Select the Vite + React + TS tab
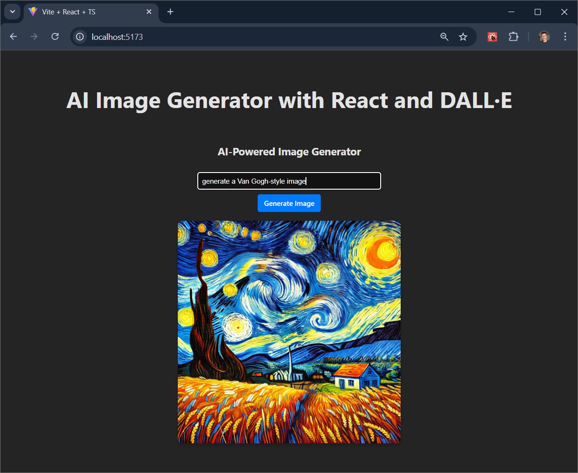 pos(84,12)
